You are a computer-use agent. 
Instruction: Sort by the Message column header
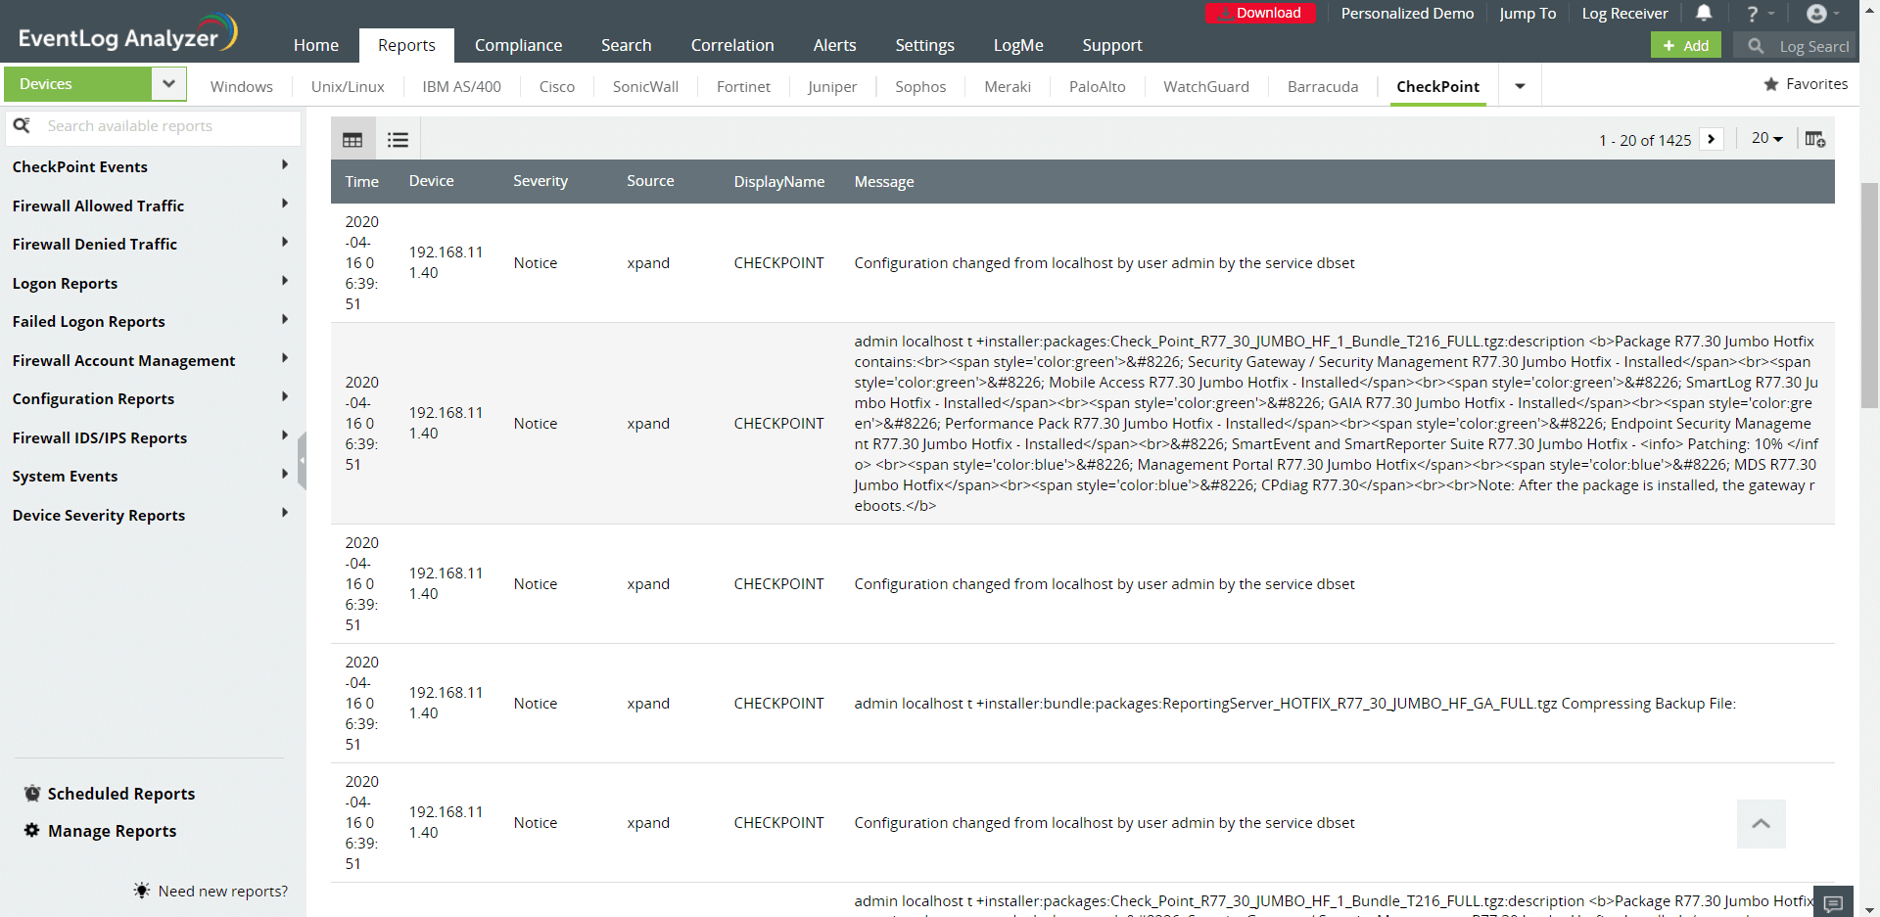coord(884,181)
